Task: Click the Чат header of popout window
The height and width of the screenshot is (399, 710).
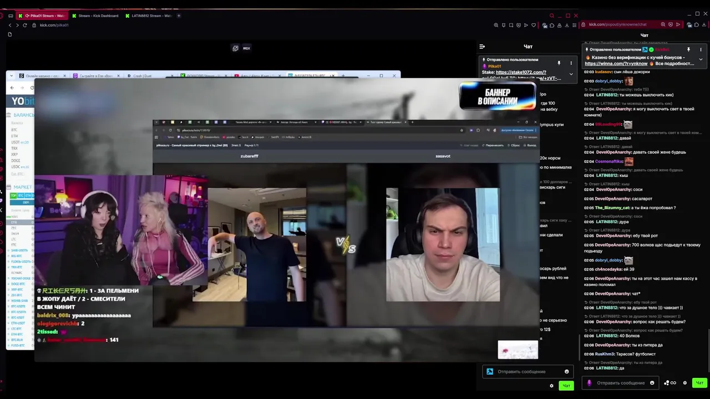Action: 645,35
